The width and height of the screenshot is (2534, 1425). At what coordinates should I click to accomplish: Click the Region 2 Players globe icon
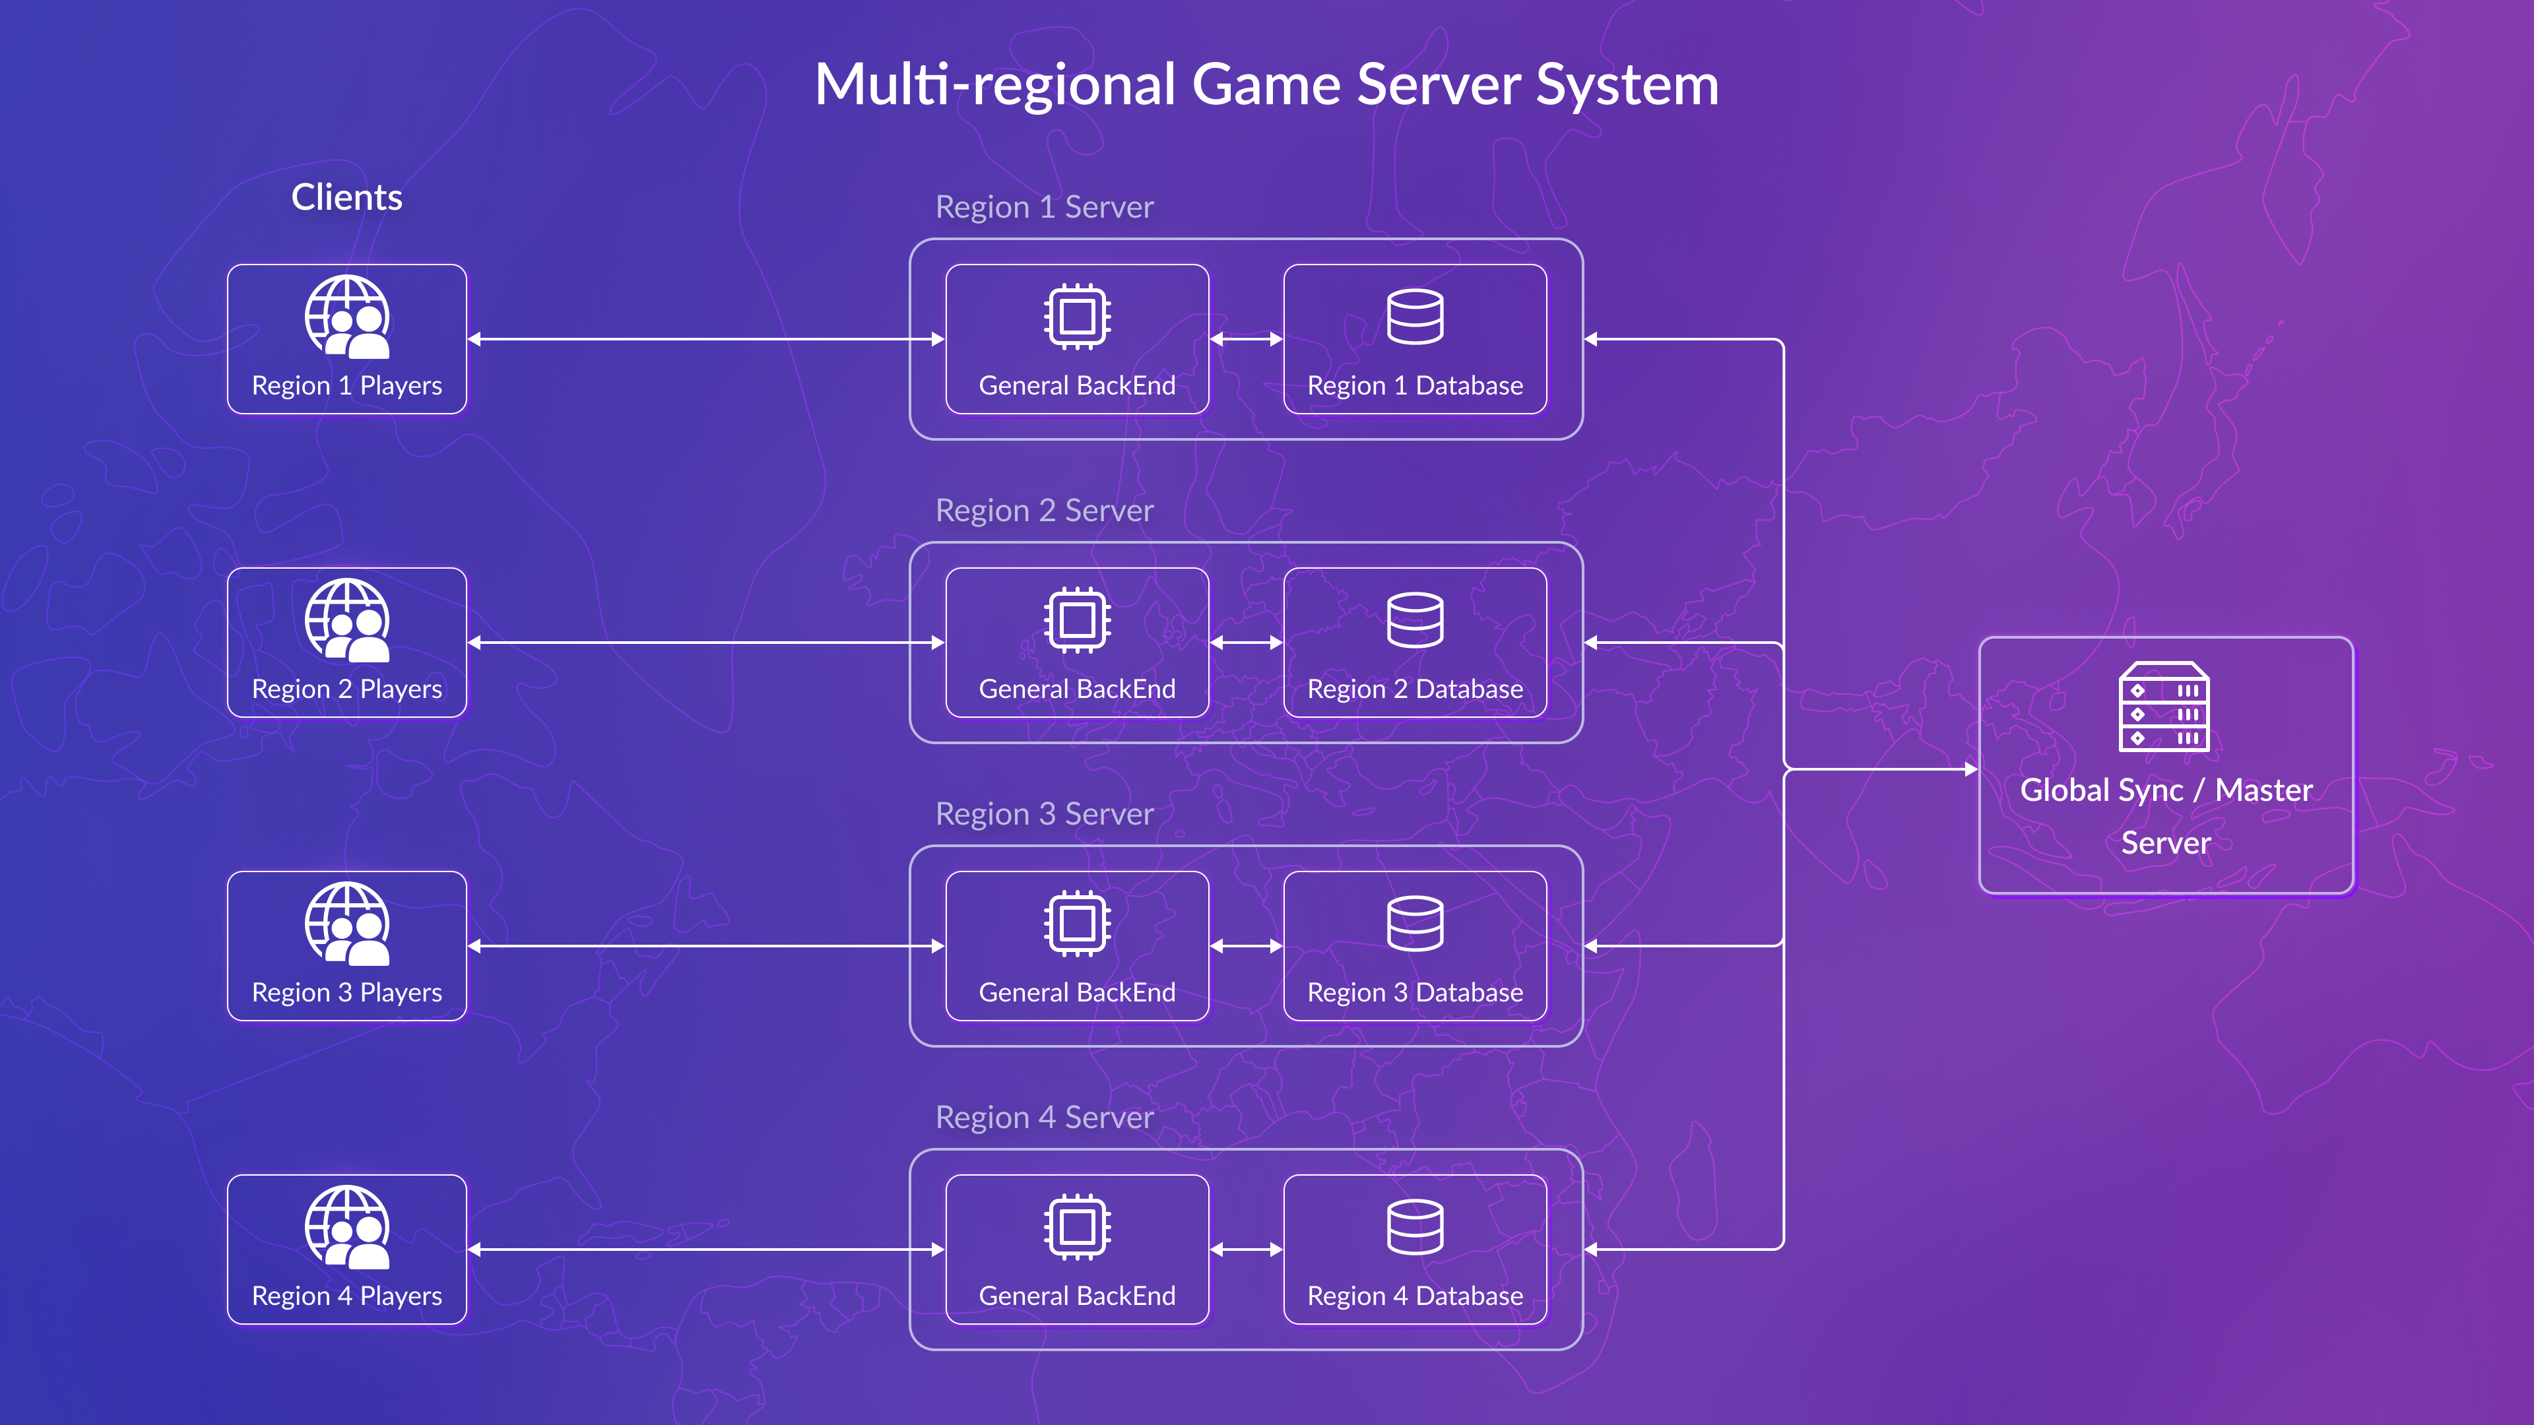tap(346, 621)
